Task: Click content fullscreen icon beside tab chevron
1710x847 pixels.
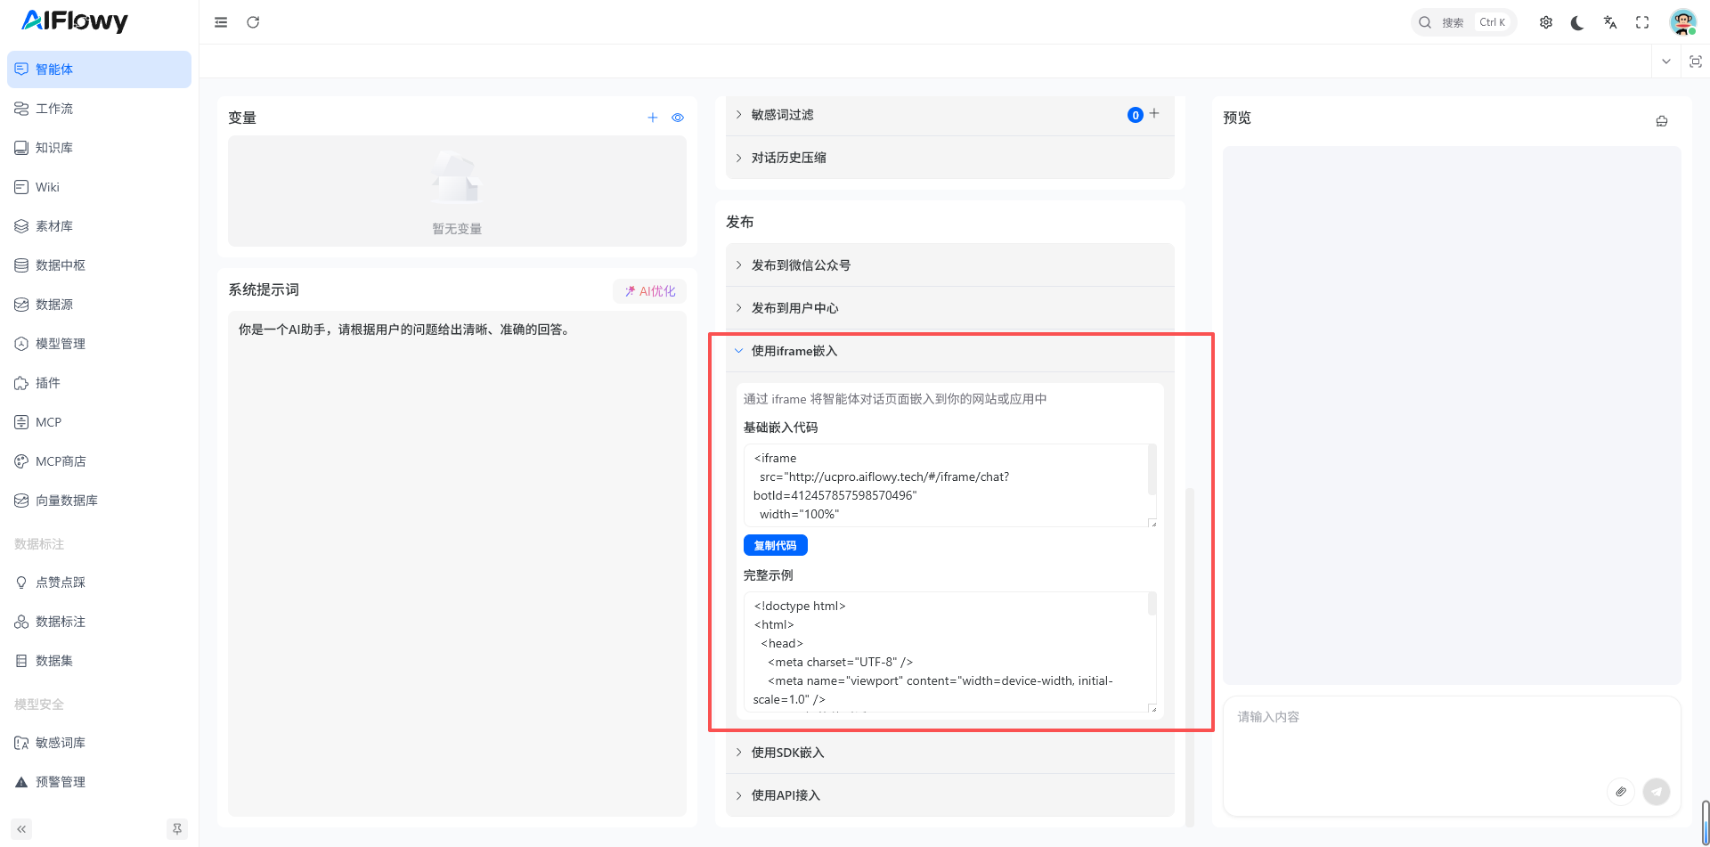Action: pyautogui.click(x=1696, y=61)
